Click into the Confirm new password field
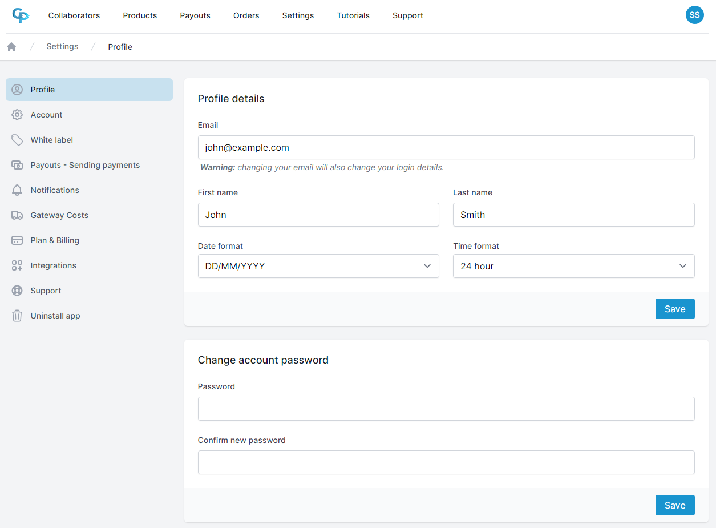The height and width of the screenshot is (528, 716). [446, 462]
